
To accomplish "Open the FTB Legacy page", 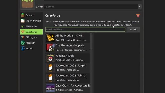I will click(x=31, y=37).
